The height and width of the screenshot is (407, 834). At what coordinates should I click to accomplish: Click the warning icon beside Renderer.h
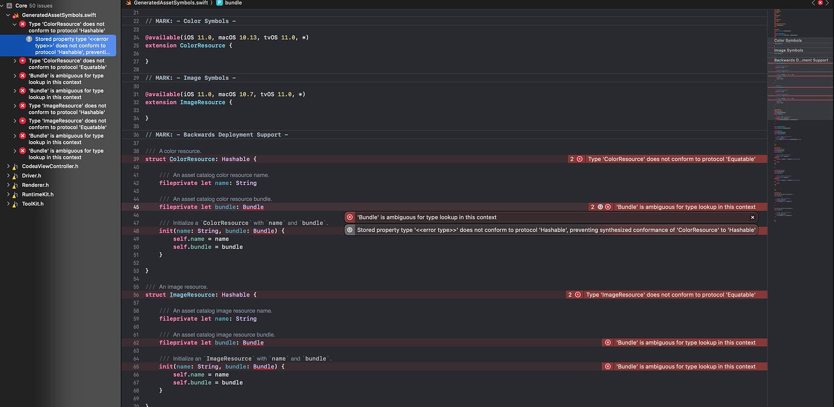tap(16, 185)
